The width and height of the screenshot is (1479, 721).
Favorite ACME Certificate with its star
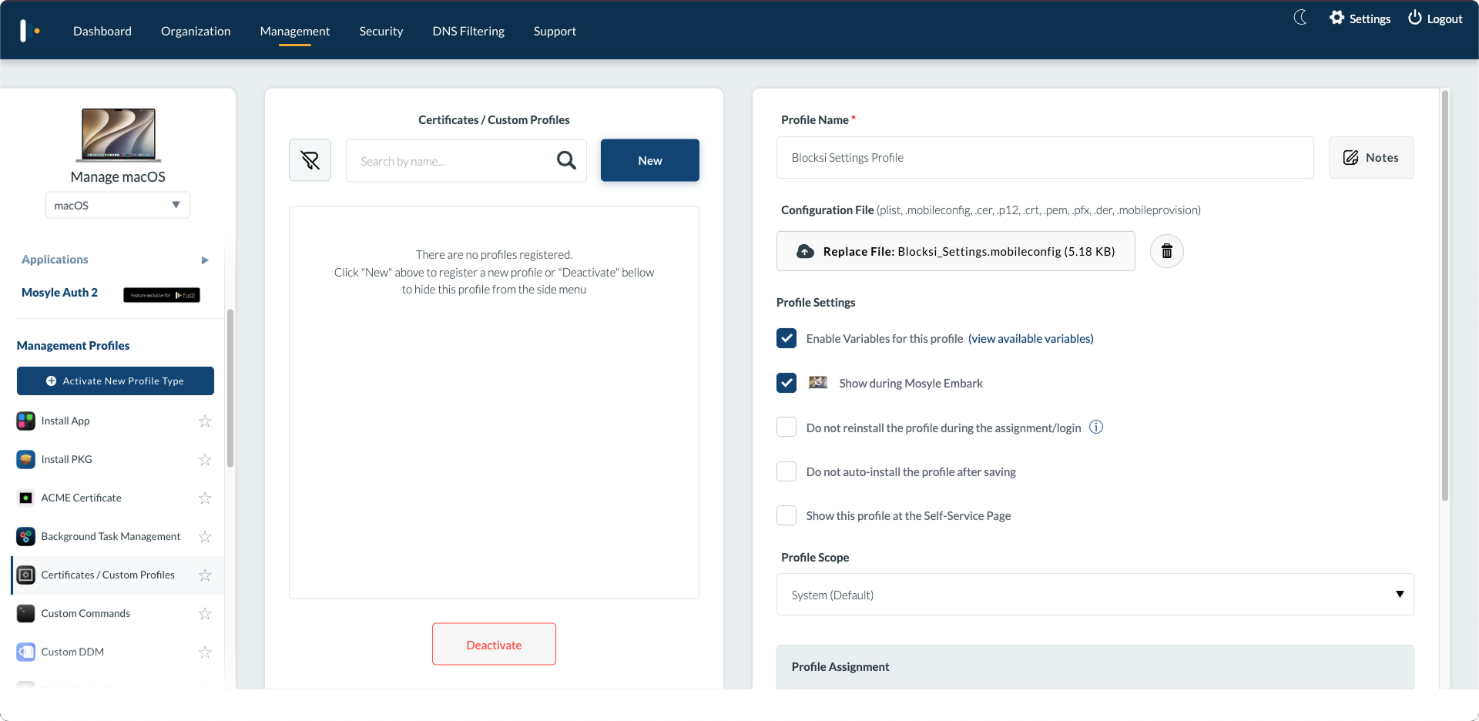click(x=205, y=498)
